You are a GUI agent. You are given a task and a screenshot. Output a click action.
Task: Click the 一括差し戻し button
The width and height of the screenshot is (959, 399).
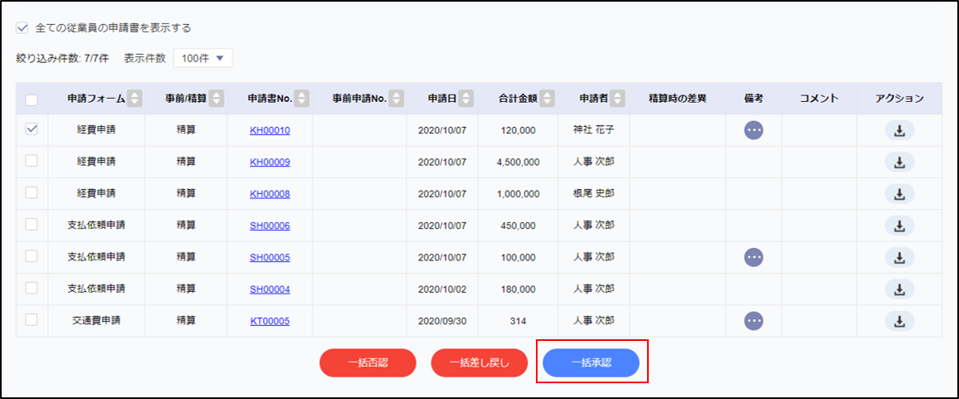click(479, 363)
